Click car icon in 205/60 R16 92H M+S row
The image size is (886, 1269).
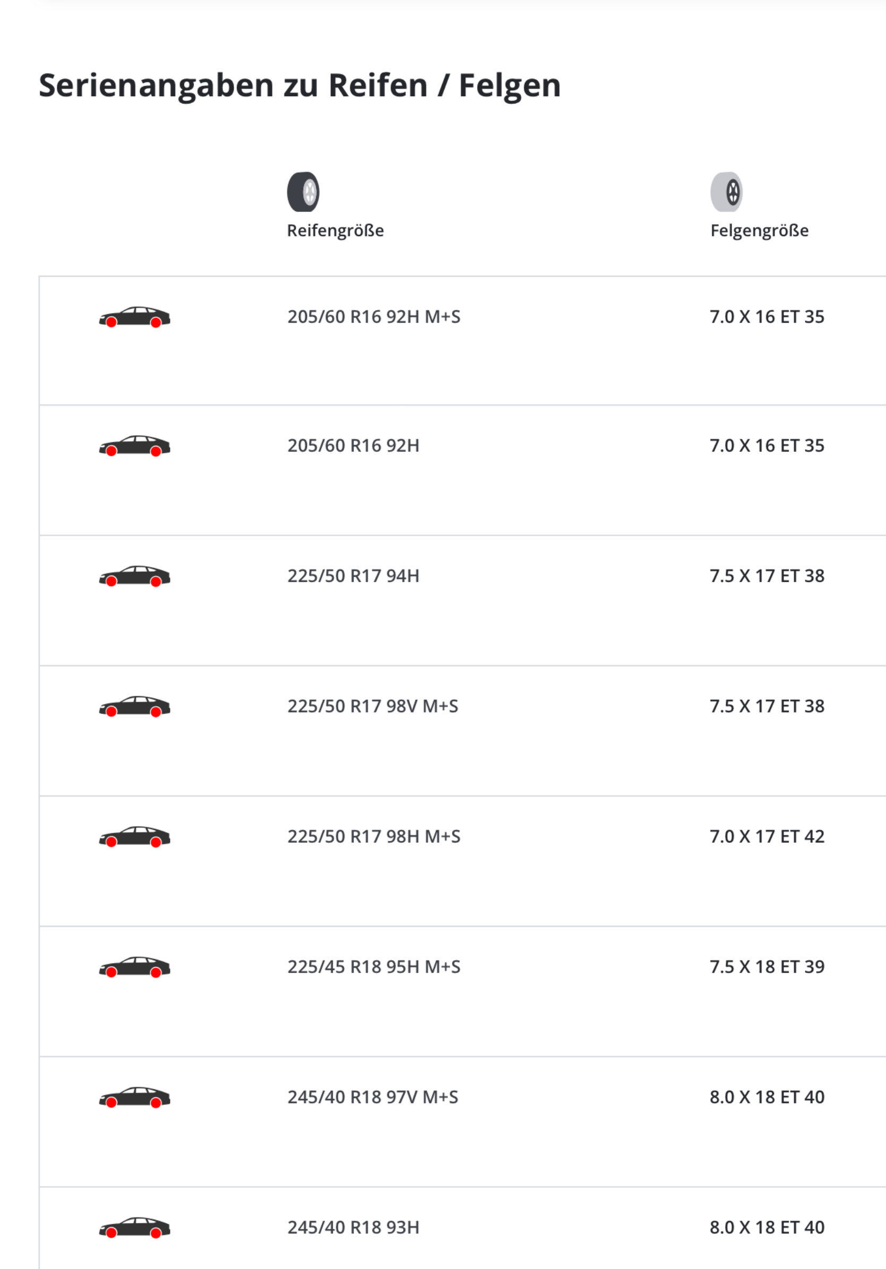134,317
